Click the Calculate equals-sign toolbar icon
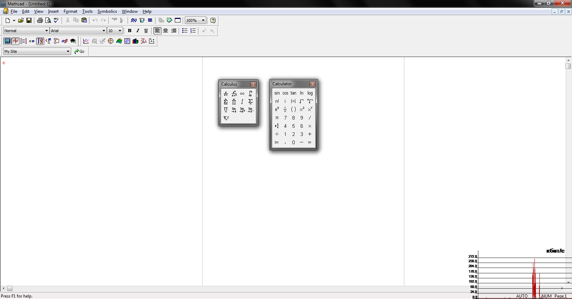This screenshot has width=572, height=299. (150, 20)
